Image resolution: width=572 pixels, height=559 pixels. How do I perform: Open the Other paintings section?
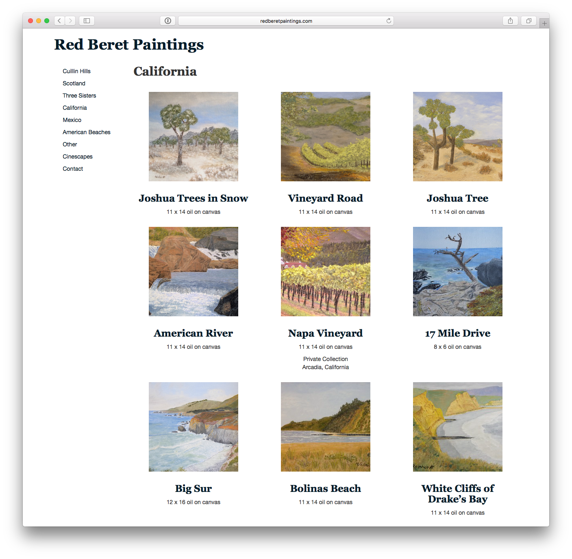click(x=70, y=144)
